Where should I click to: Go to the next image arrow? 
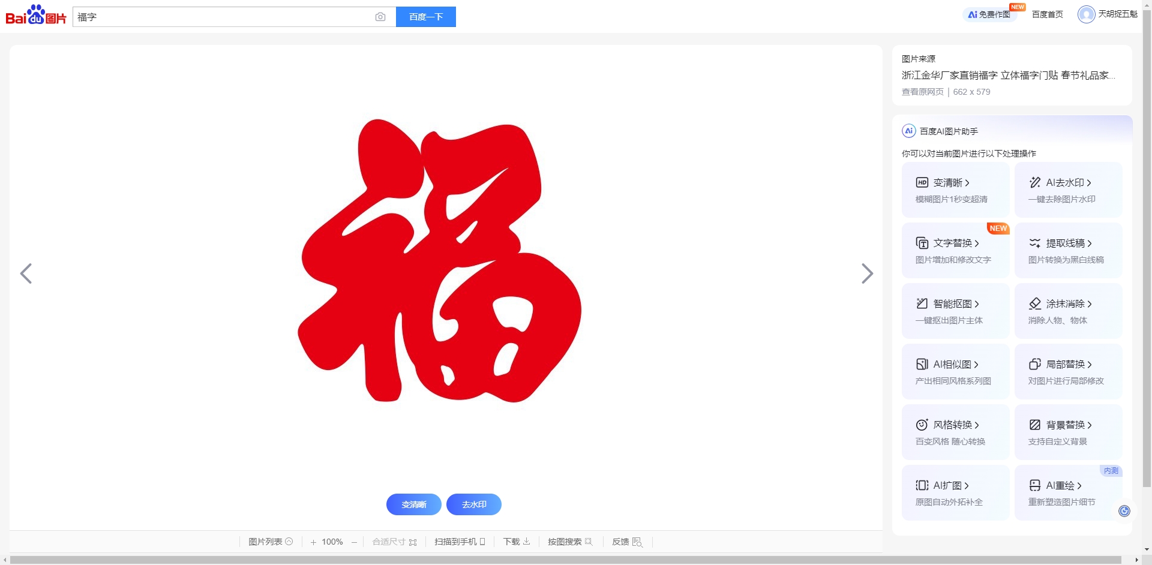pos(867,274)
